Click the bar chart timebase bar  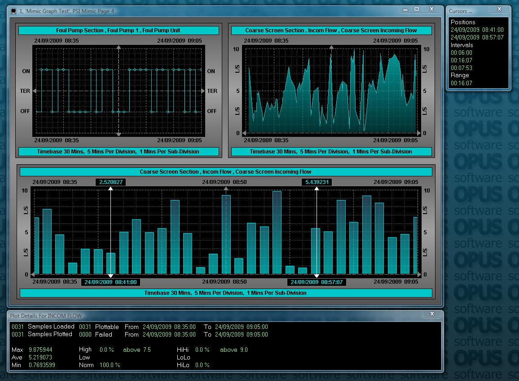[x=226, y=293]
